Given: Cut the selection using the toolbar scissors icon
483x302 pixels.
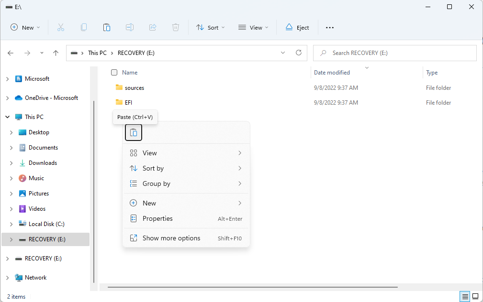Looking at the screenshot, I should pos(60,27).
